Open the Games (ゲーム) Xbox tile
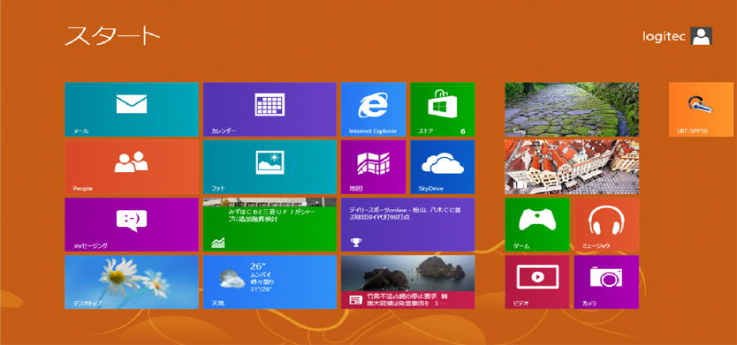This screenshot has width=737, height=345. [537, 225]
